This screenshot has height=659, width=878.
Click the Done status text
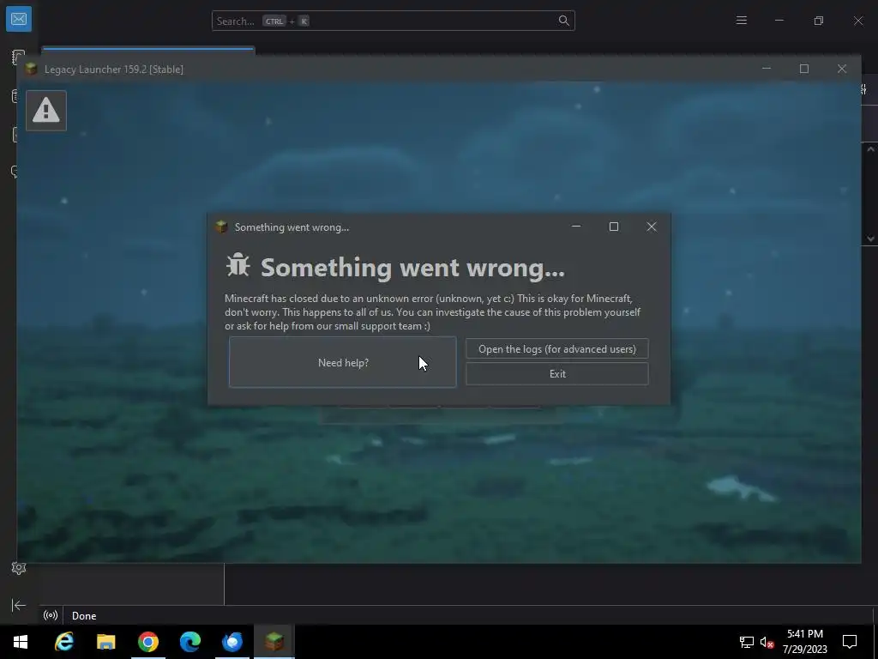(x=84, y=616)
